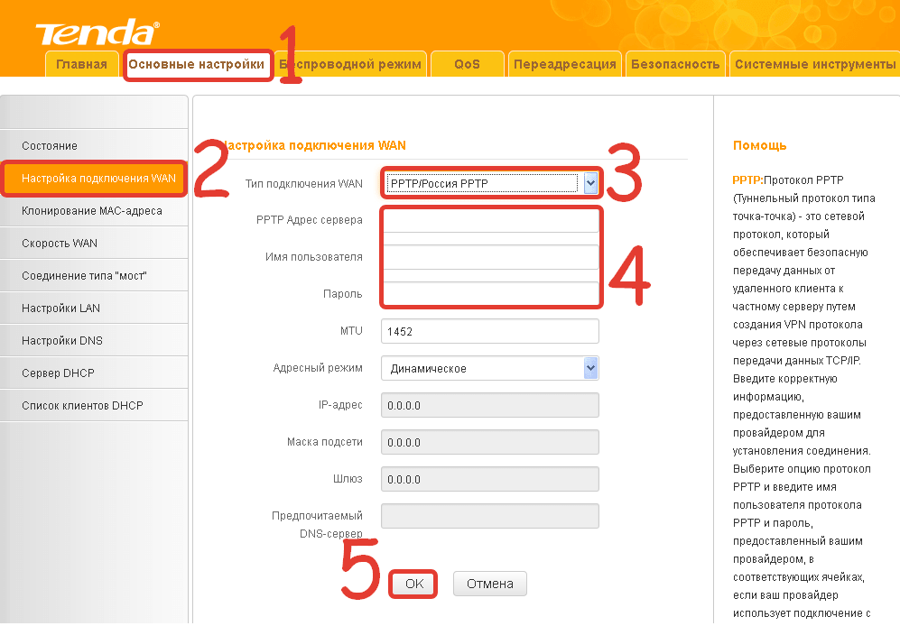Image resolution: width=900 pixels, height=626 pixels.
Task: Open the Переадресация tab
Action: 564,64
